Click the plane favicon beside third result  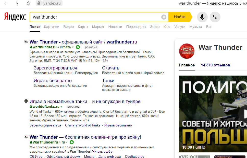(x=26, y=137)
